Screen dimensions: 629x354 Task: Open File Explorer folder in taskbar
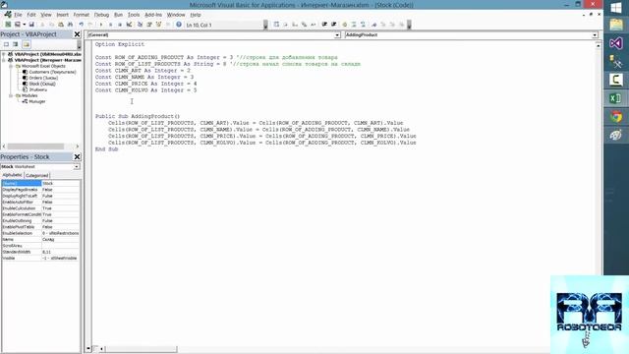tap(616, 25)
